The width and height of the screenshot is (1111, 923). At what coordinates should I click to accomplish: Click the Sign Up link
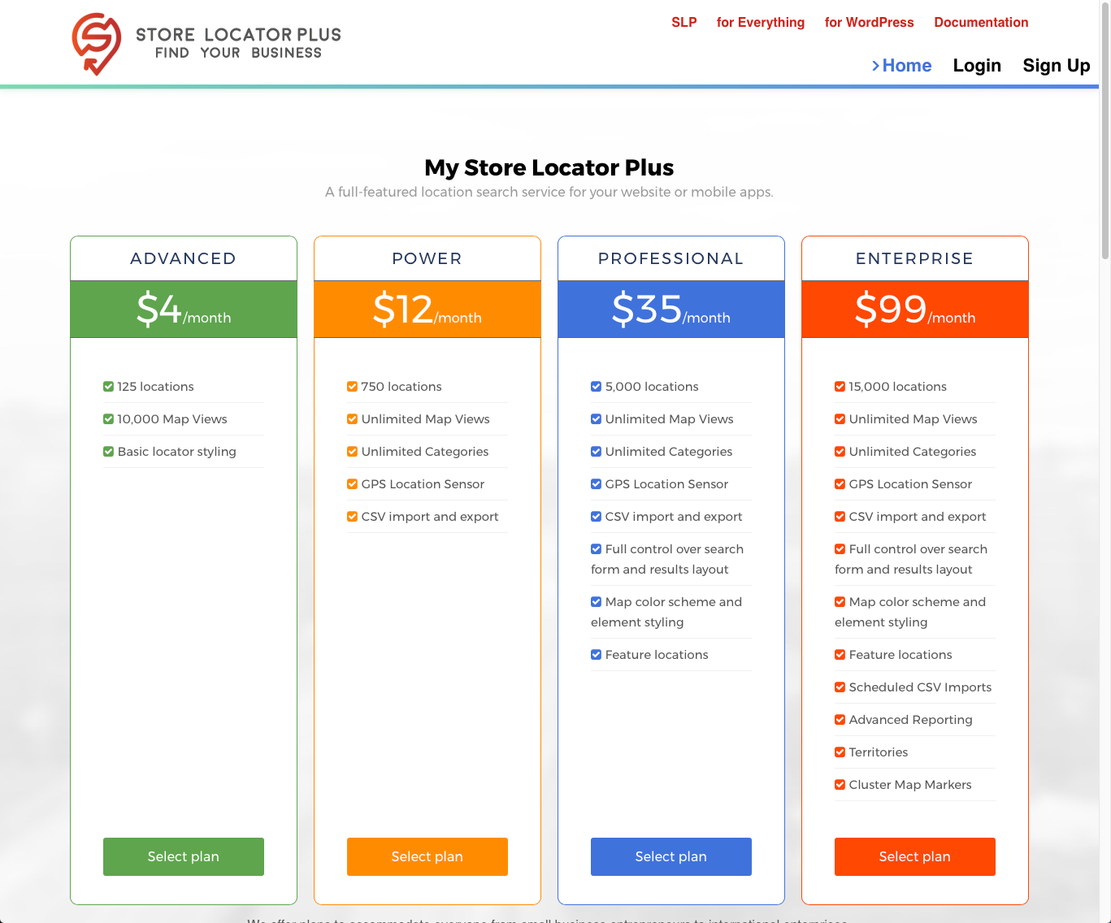pos(1057,66)
